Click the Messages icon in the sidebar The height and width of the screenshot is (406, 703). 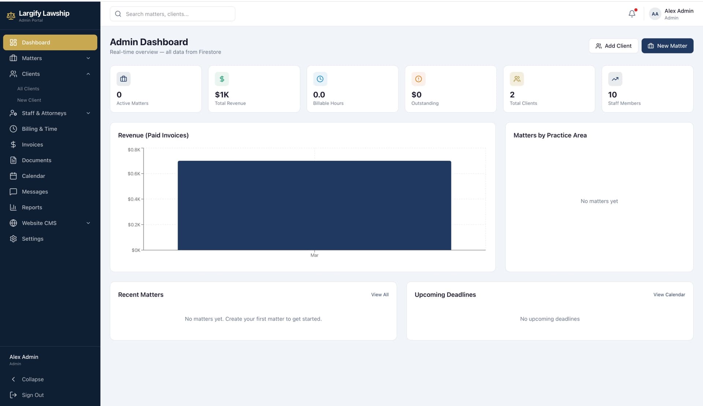(13, 192)
